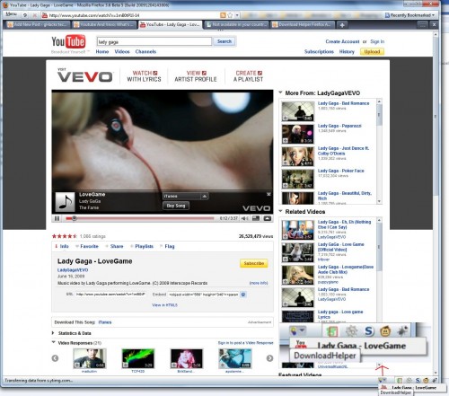This screenshot has height=396, width=449.
Task: Switch to Add New Post browser tab
Action: point(37,25)
